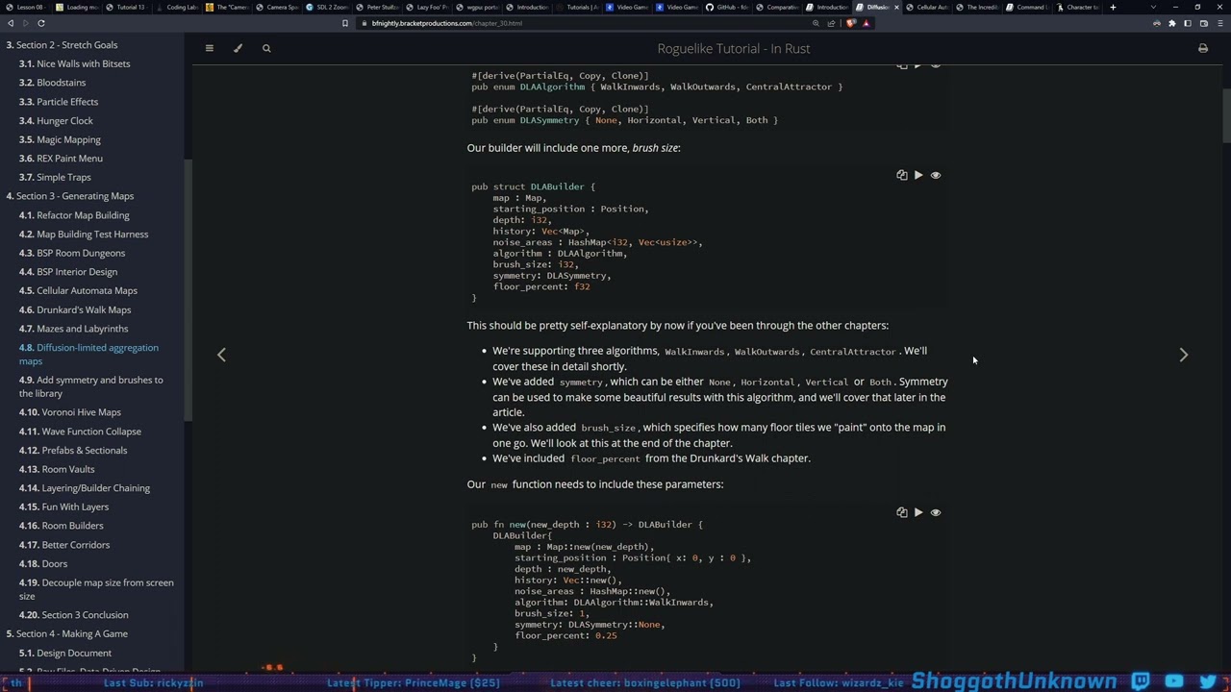This screenshot has height=692, width=1231.
Task: Switch to the Command browser tab
Action: 1027,7
